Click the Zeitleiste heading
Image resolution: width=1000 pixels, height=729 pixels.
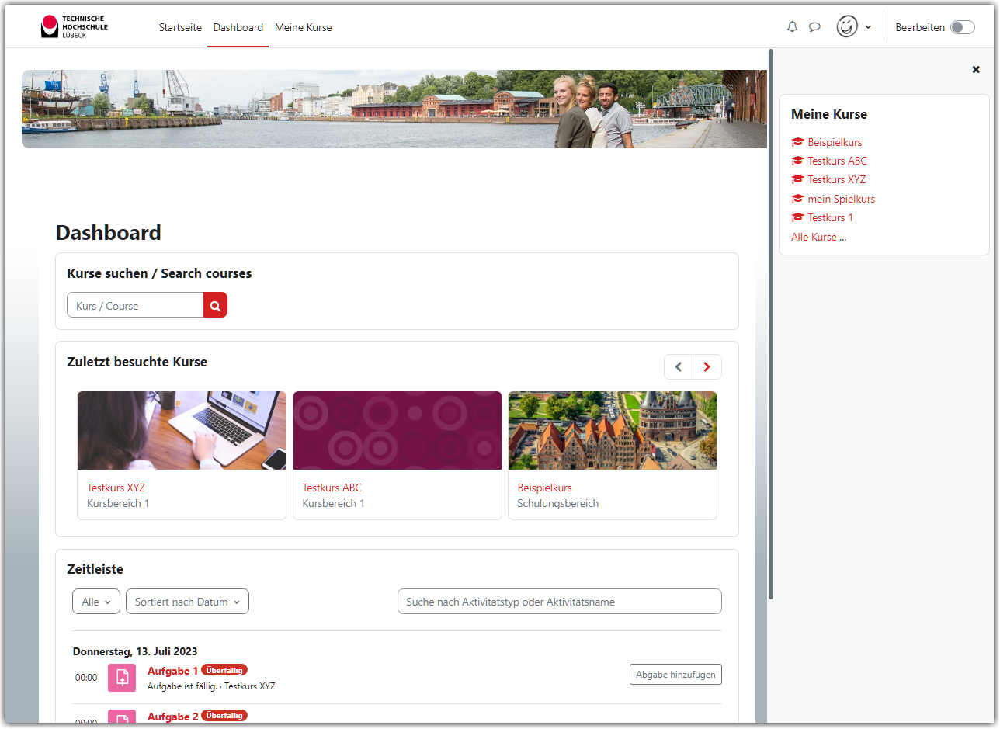(95, 569)
